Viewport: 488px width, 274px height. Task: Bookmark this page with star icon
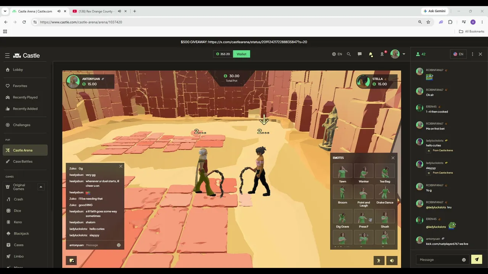(x=428, y=22)
